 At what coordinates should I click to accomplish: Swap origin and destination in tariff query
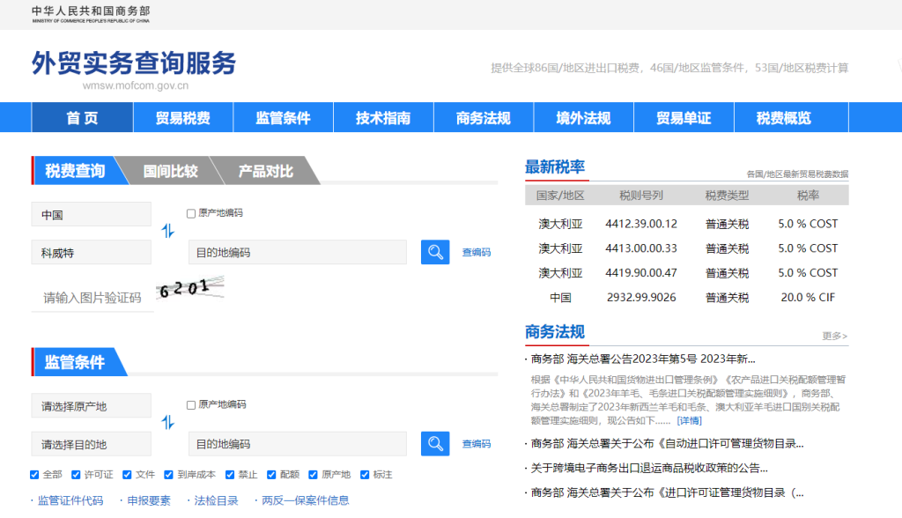pos(167,231)
